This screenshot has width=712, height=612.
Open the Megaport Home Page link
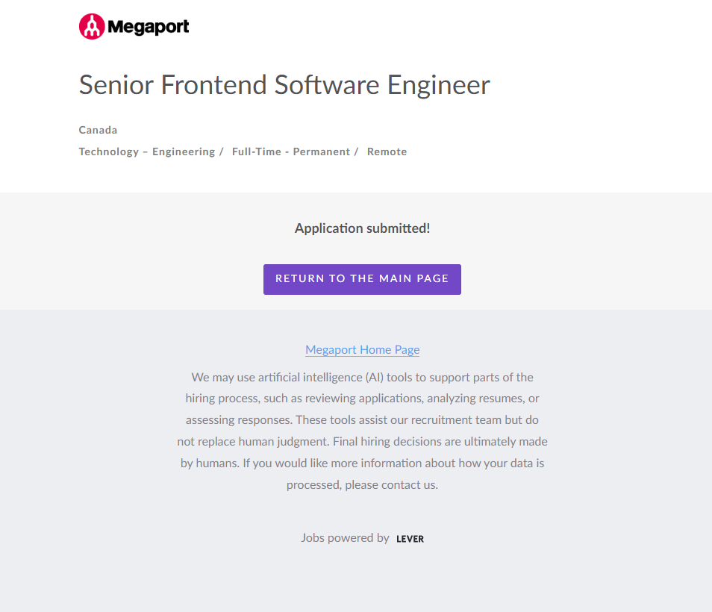coord(362,349)
